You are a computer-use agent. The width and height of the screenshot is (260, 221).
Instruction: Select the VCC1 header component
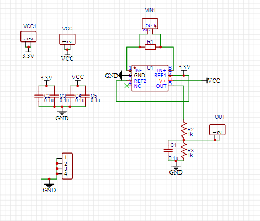28,36
